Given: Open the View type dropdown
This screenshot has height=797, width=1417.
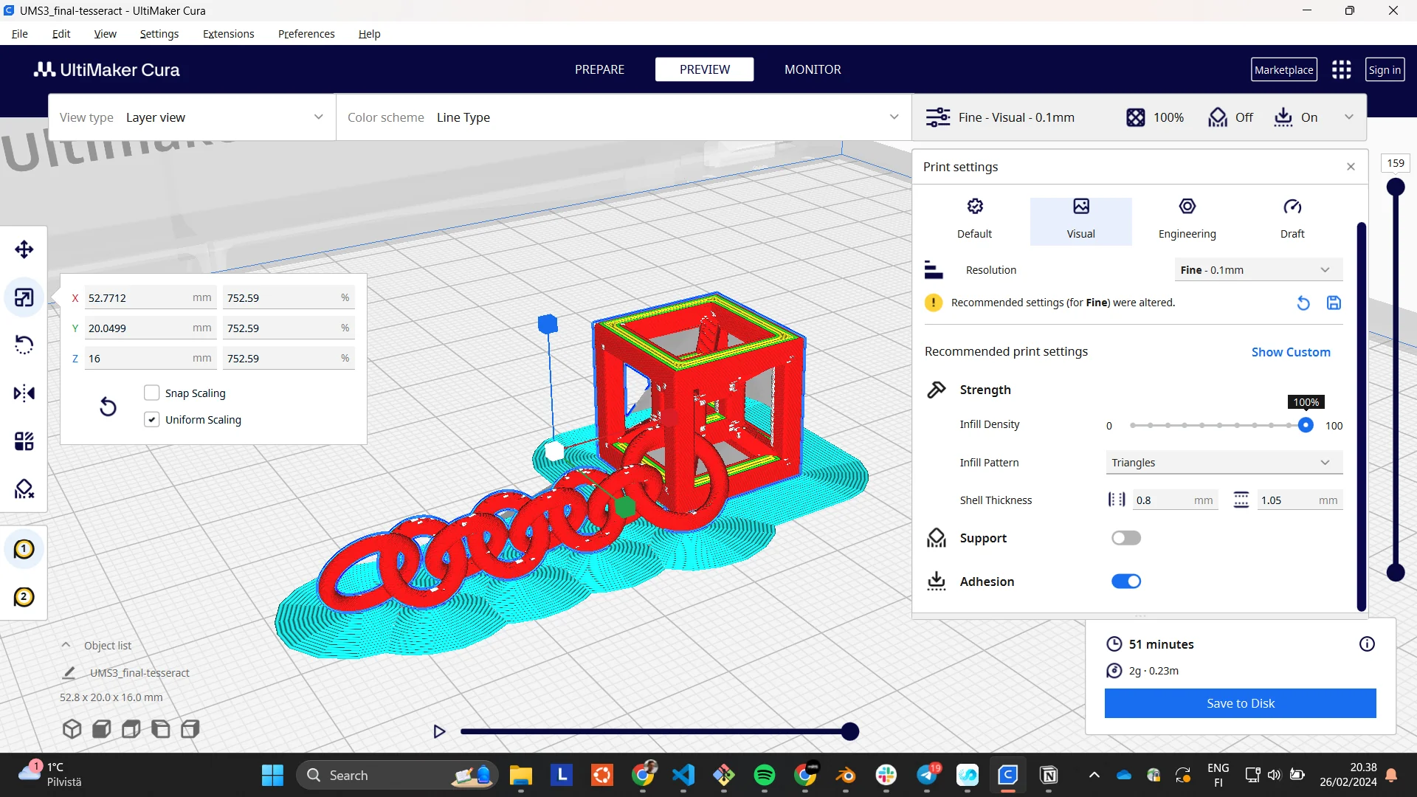Looking at the screenshot, I should tap(192, 117).
